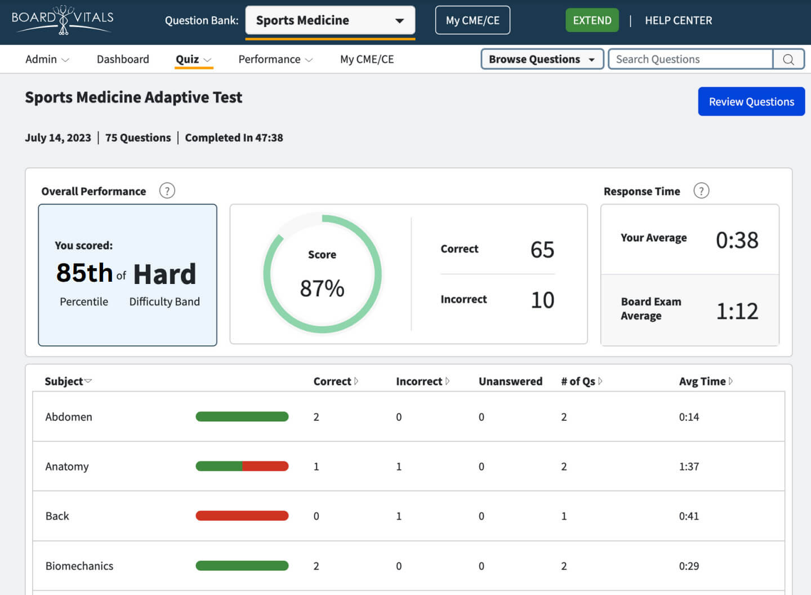Click the Review Questions button
The width and height of the screenshot is (811, 595).
[751, 101]
